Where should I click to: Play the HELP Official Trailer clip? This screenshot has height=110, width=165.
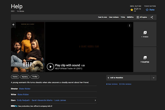pyautogui.click(x=50, y=67)
